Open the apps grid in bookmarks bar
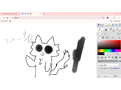121x90 pixels. pos(10,21)
